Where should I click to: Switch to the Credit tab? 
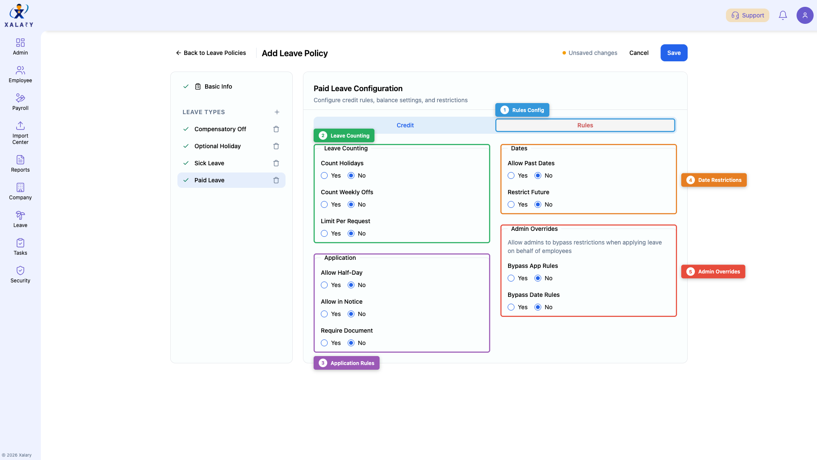(405, 125)
